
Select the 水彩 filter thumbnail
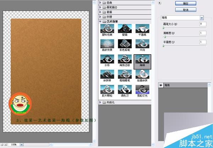tap(107, 59)
